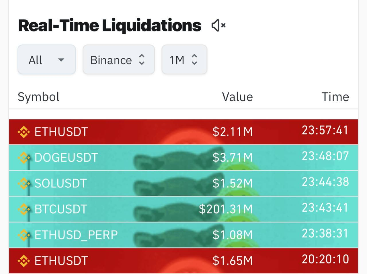
Task: Open the 1M threshold selector
Action: tap(184, 60)
